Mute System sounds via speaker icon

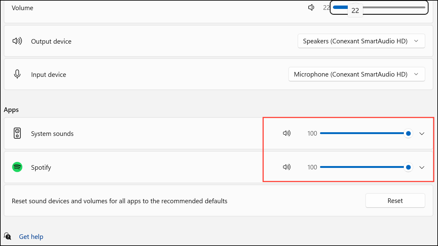coord(286,133)
